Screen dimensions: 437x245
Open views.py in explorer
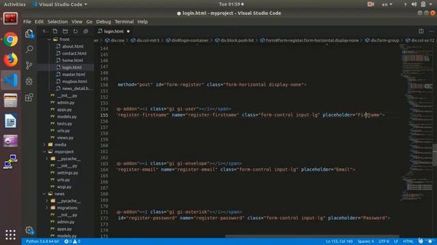pyautogui.click(x=66, y=137)
